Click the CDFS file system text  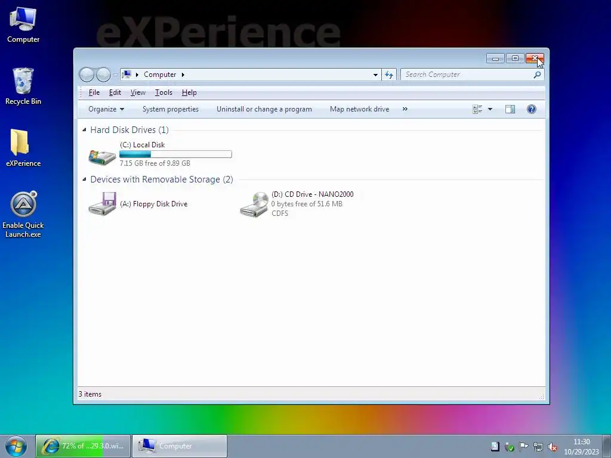[280, 213]
